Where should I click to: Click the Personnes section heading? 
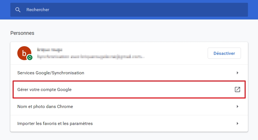(22, 33)
